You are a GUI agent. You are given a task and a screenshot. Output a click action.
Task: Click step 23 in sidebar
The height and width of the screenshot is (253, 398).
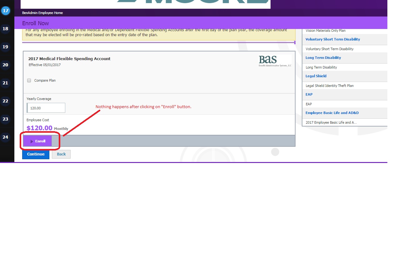point(5,119)
